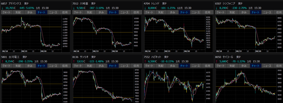This screenshot has width=283, height=103.
Task: Select チャート tab in 8136 サンリオ panel
Action: pyautogui.click(x=113, y=66)
